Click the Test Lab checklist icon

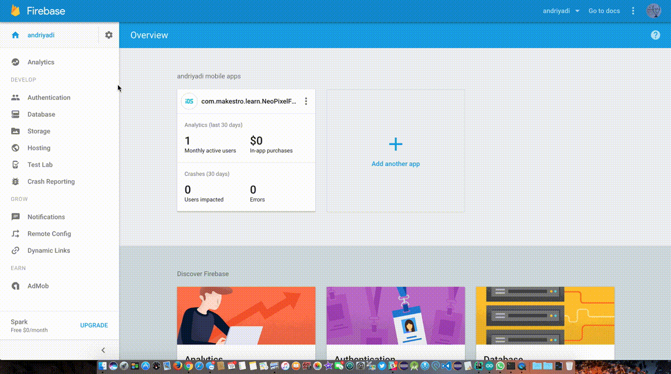coord(16,165)
